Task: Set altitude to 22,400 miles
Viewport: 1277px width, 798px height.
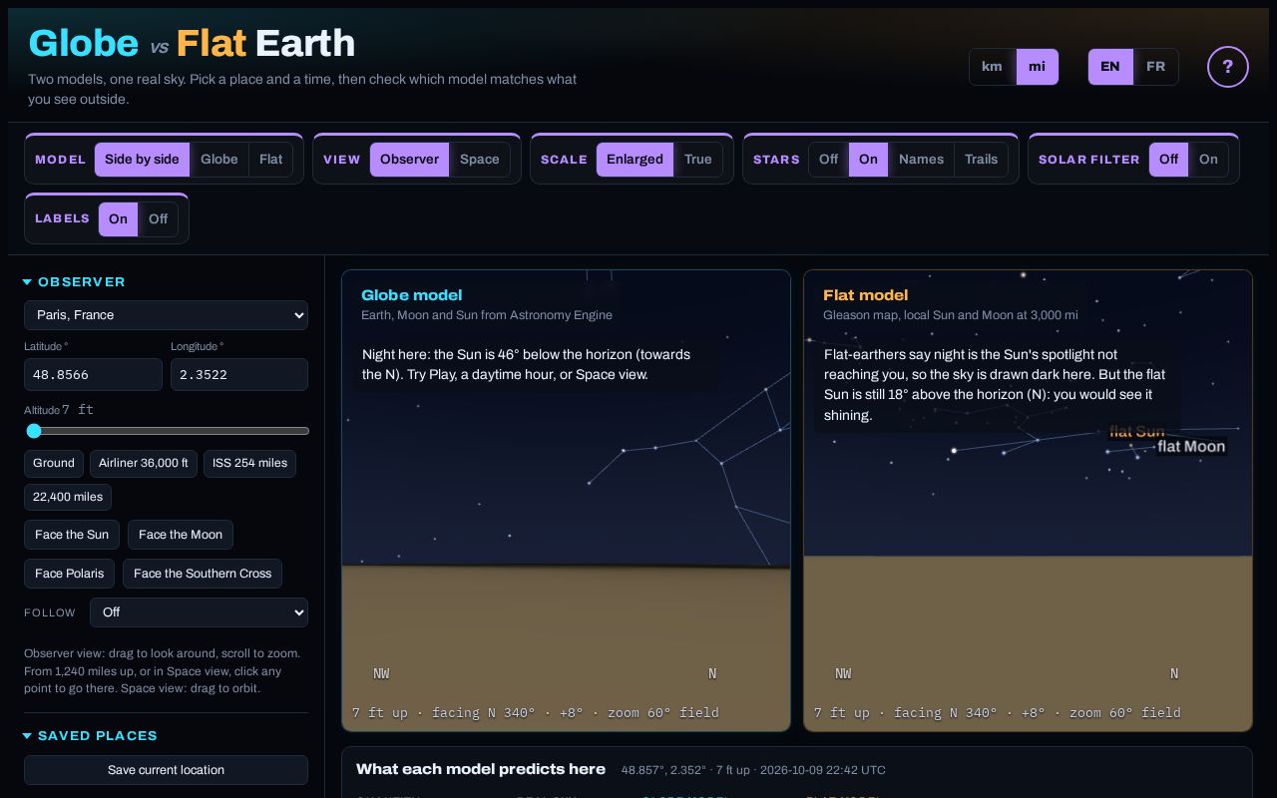Action: click(x=68, y=497)
